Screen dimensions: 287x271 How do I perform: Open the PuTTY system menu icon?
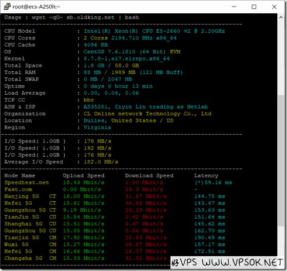point(7,7)
